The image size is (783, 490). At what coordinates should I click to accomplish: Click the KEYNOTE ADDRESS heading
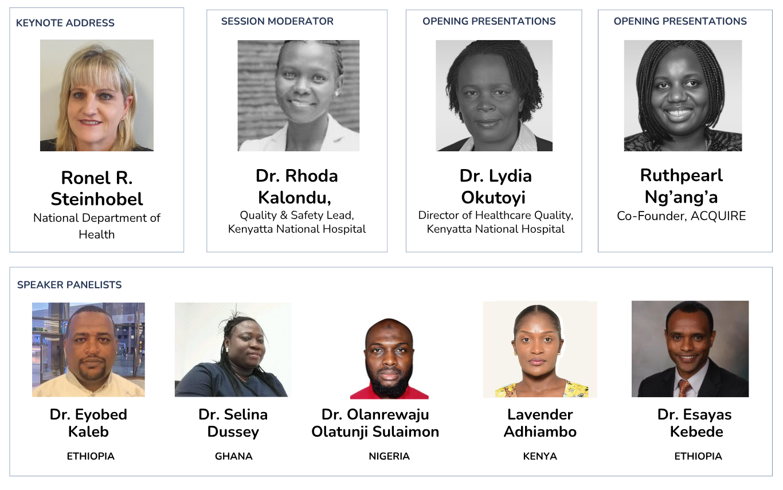65,23
